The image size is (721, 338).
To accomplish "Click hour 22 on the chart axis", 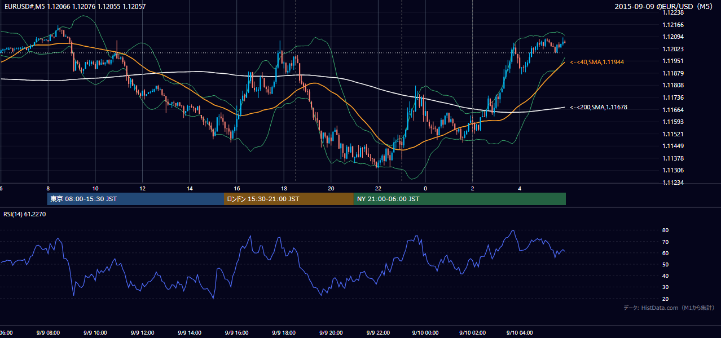I will click(x=378, y=188).
